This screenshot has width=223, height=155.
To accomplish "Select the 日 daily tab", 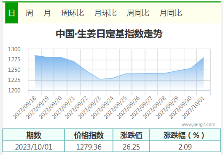I will [11, 13].
